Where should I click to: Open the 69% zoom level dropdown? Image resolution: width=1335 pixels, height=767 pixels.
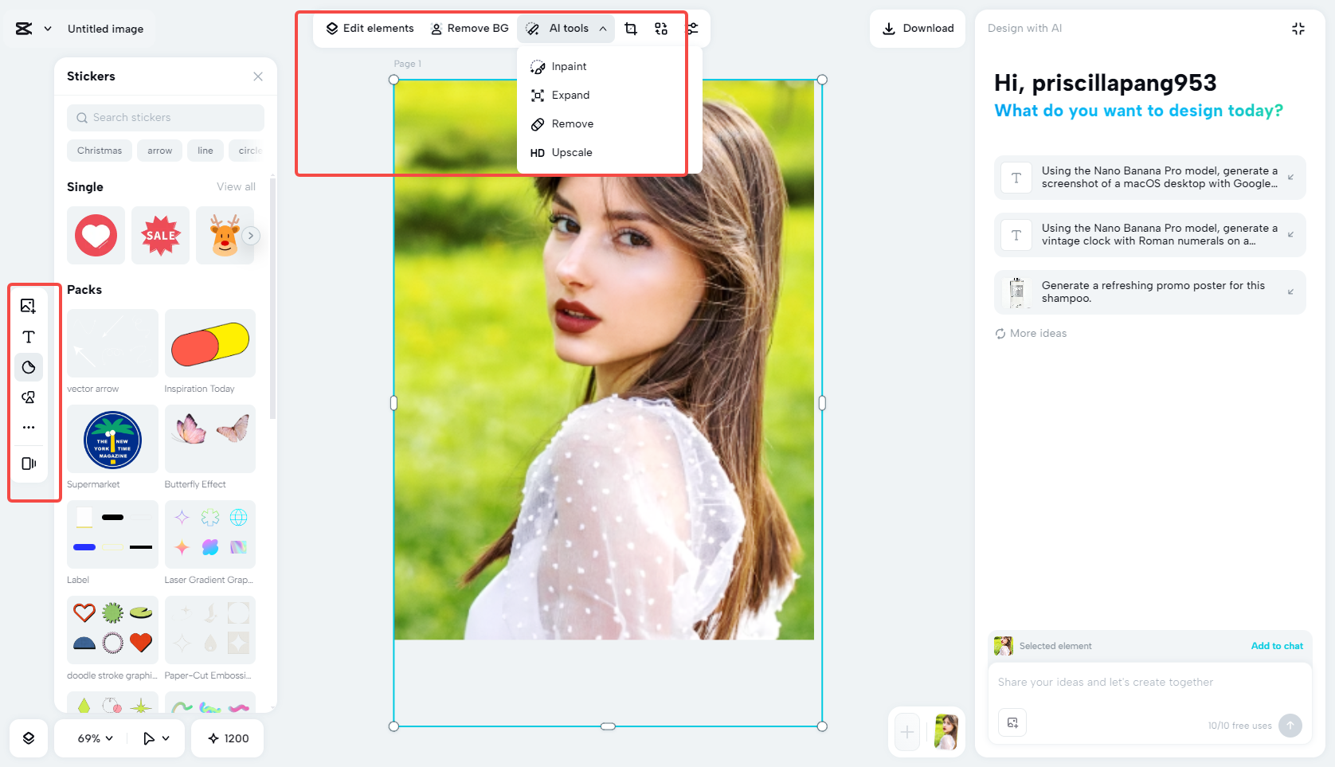pyautogui.click(x=90, y=738)
